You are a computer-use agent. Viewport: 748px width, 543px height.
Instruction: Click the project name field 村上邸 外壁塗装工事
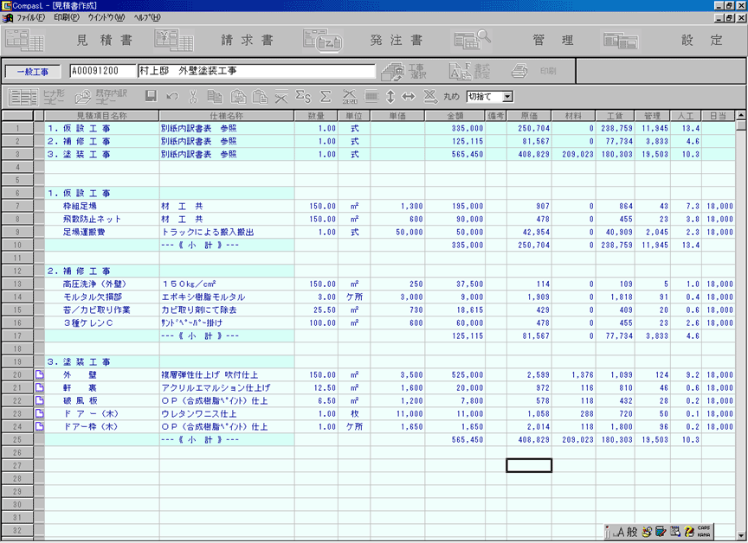tap(256, 71)
